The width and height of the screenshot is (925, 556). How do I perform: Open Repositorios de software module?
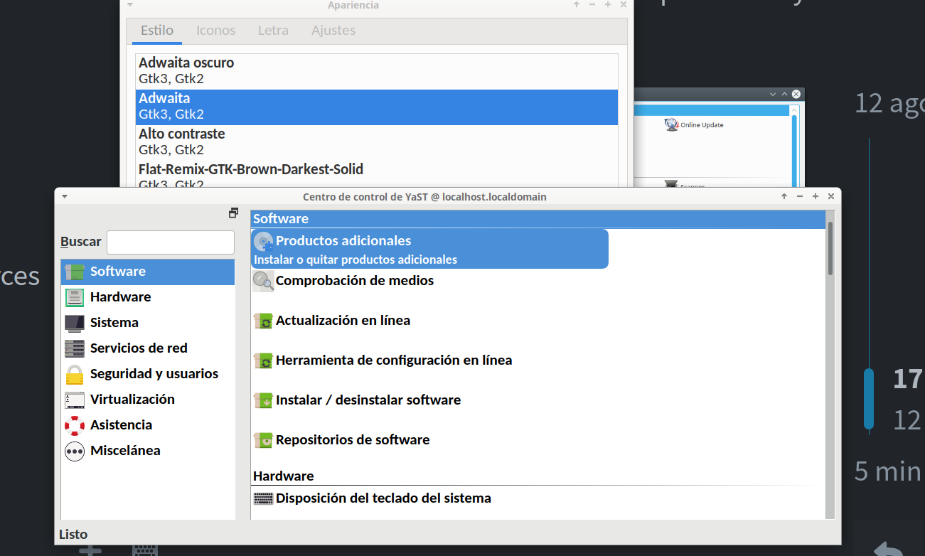coord(352,440)
